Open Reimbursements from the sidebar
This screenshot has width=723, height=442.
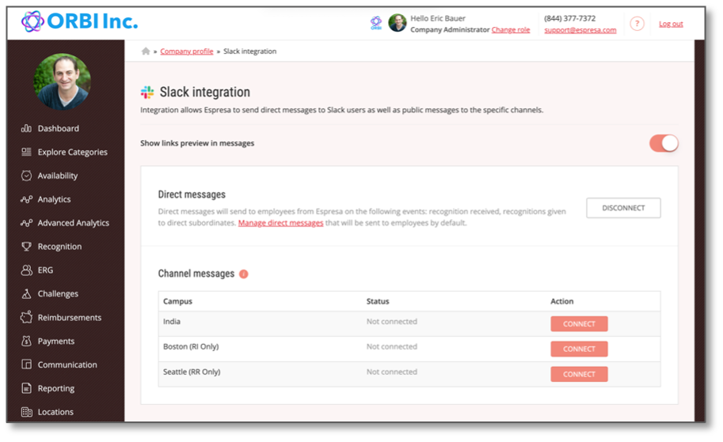click(x=69, y=317)
